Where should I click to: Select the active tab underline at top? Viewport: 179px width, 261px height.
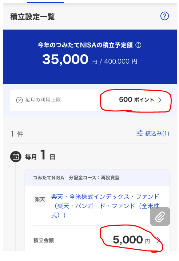pyautogui.click(x=45, y=3)
